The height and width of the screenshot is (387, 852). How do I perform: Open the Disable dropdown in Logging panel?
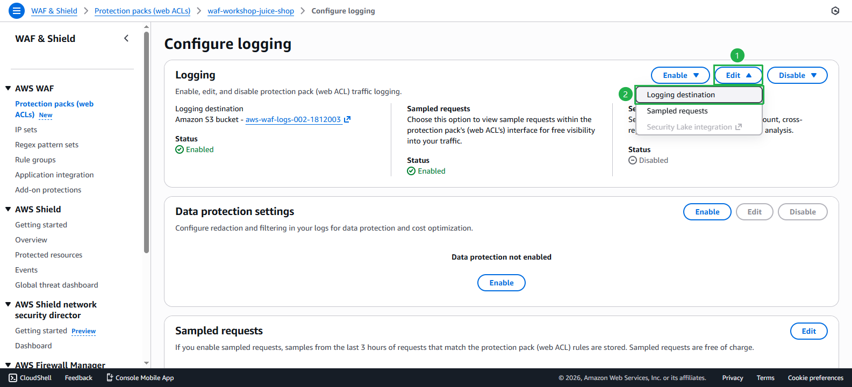coord(797,75)
